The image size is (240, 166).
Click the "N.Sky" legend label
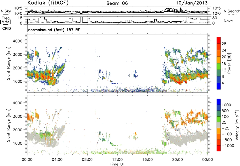[6, 11]
